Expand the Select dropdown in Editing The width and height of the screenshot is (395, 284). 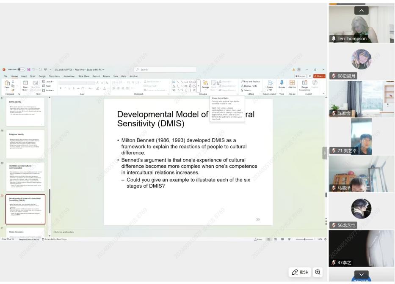pyautogui.click(x=246, y=90)
